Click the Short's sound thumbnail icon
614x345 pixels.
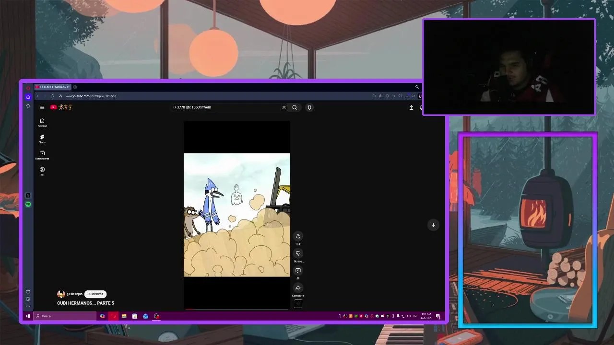tap(298, 304)
